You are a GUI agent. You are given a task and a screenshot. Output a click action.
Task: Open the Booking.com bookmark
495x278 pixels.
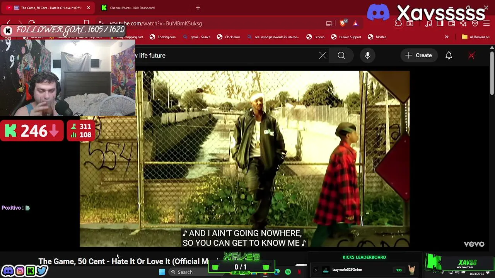point(163,37)
